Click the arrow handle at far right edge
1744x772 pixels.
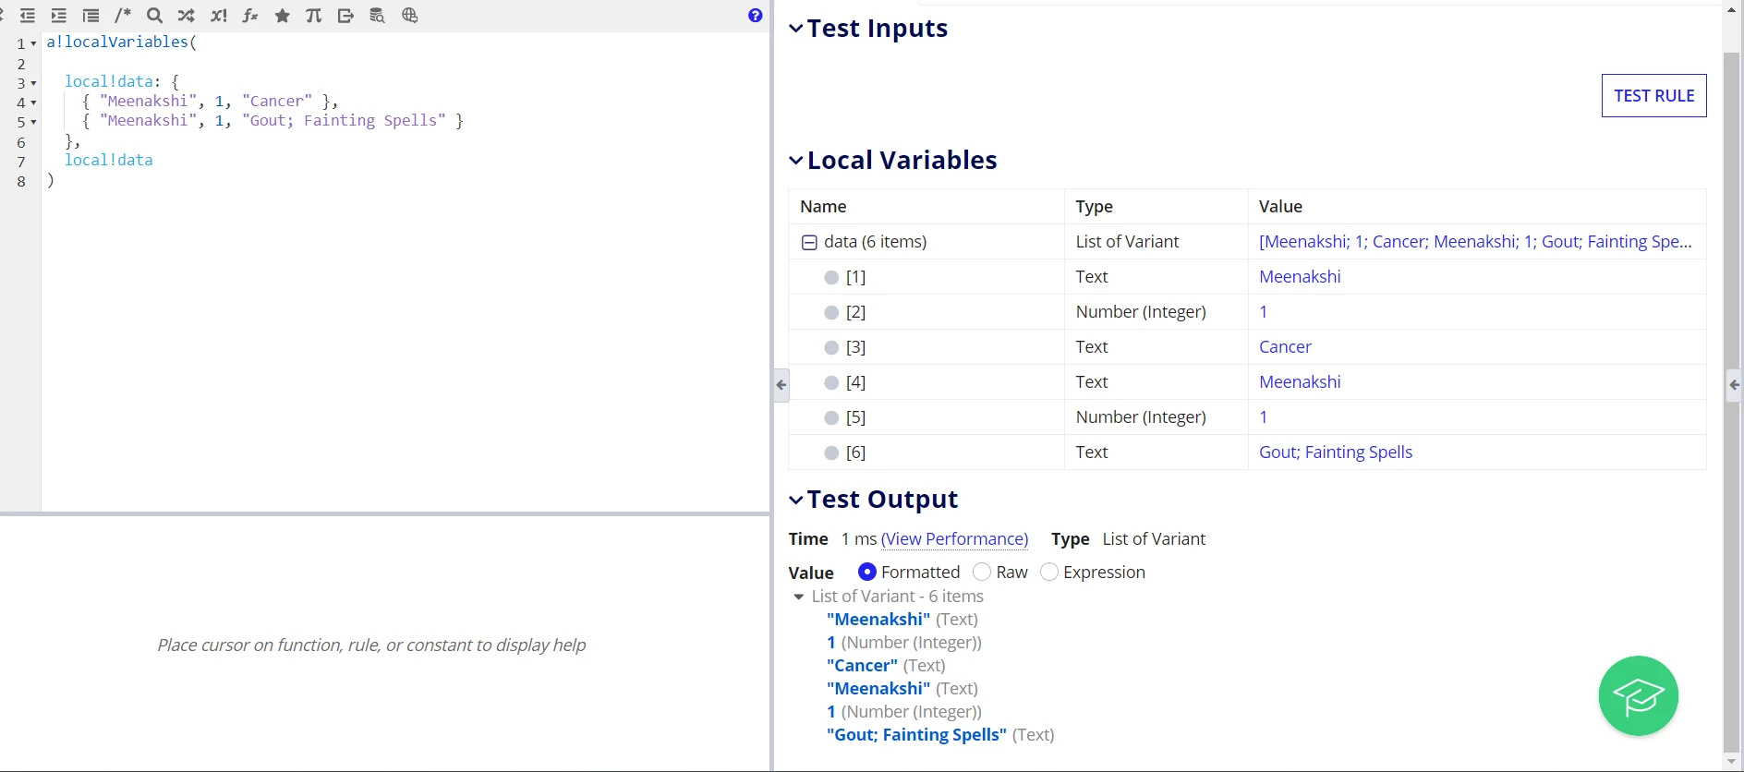coord(1734,385)
